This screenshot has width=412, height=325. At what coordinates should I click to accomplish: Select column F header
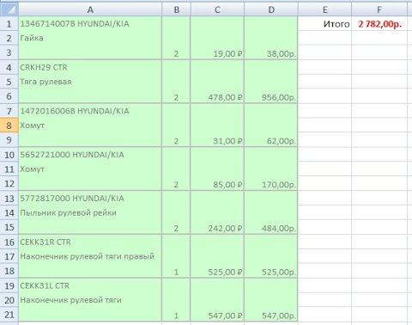click(x=379, y=9)
